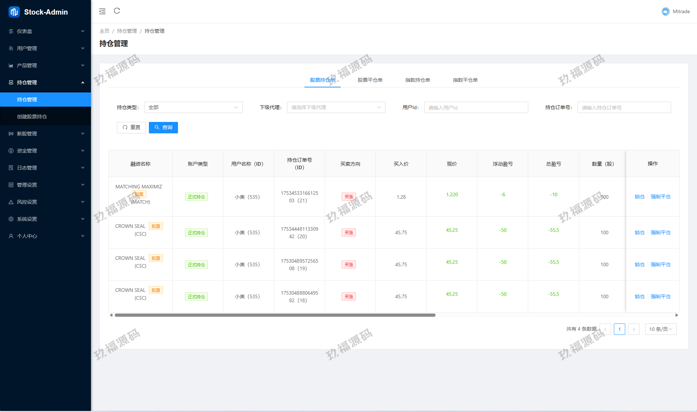Click the table horizontal scrollbar
The height and width of the screenshot is (412, 697).
(275, 315)
